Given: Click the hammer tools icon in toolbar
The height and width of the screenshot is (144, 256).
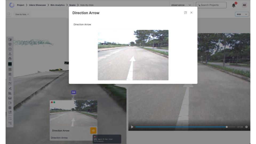Looking at the screenshot, I should [x=10, y=88].
